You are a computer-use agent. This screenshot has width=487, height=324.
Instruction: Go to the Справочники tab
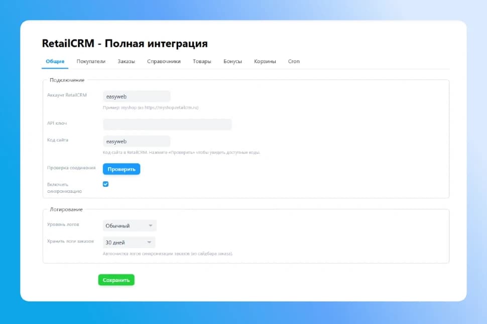click(164, 61)
